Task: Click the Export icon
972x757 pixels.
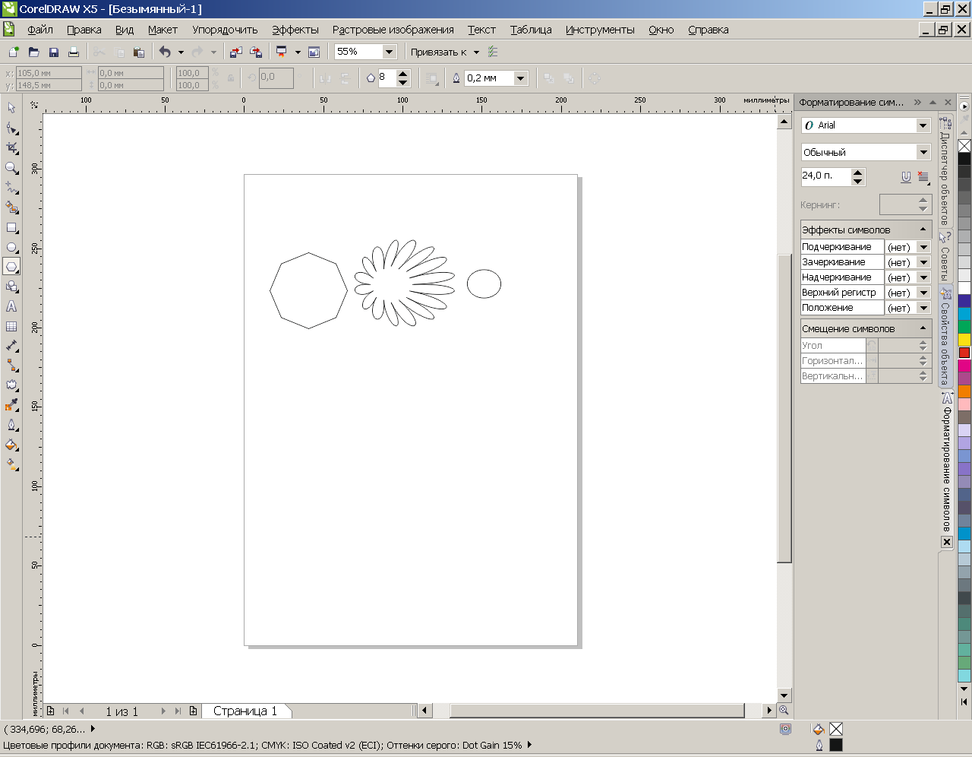Action: coord(255,52)
